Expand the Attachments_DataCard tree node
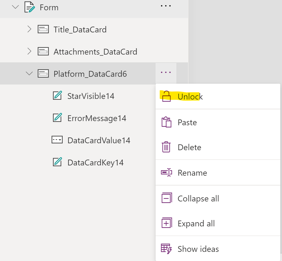This screenshot has width=282, height=261. 29,52
